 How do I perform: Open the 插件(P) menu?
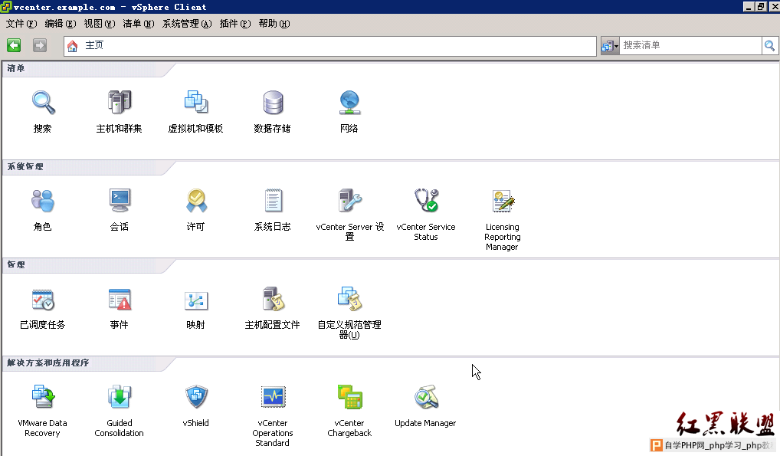pos(235,24)
